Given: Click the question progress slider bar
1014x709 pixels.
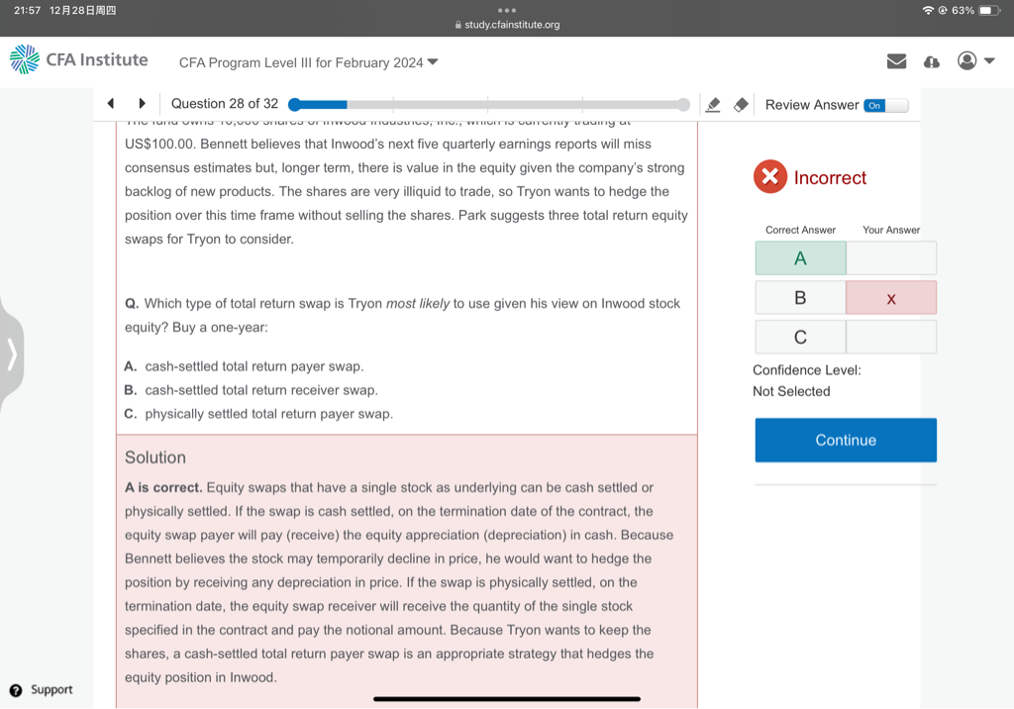Looking at the screenshot, I should [489, 105].
